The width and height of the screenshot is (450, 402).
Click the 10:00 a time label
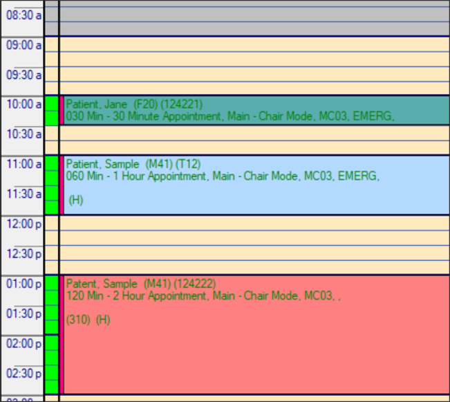24,104
